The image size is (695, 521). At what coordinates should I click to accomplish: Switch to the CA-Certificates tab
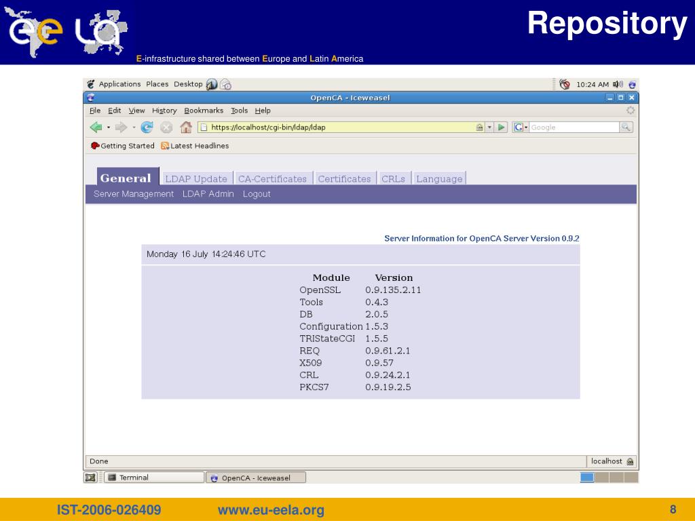[273, 178]
